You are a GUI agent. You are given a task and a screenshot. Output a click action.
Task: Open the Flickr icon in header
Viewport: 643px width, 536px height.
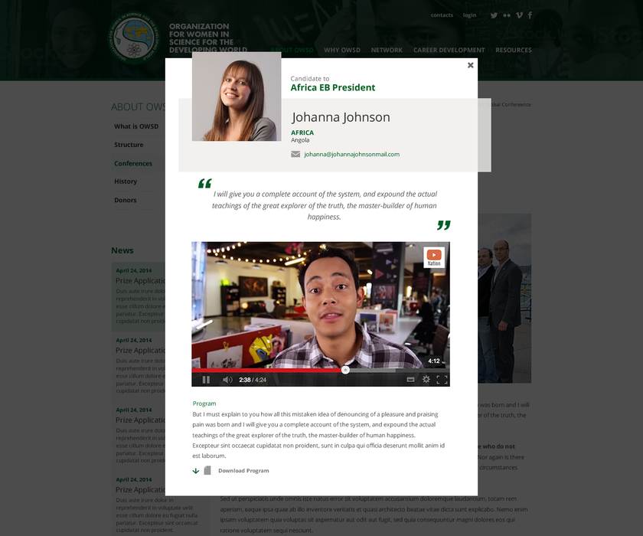tap(507, 15)
